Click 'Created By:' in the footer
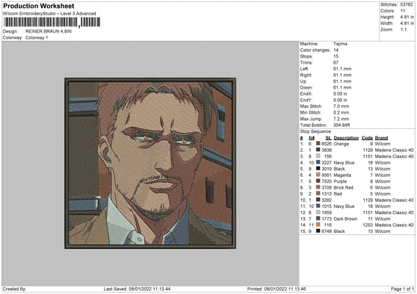Screen dimensions: 417x294 point(15,289)
